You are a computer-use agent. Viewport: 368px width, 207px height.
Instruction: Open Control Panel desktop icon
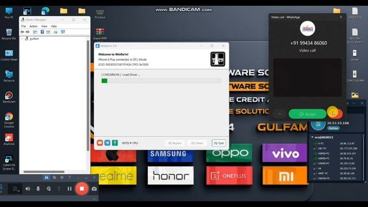click(x=9, y=55)
